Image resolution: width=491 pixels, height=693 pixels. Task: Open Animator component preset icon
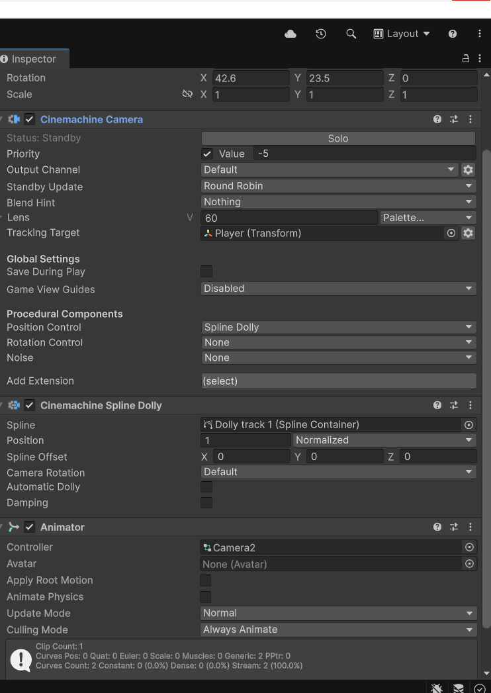point(454,527)
